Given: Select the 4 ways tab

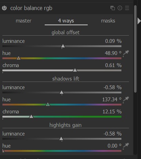Looking at the screenshot, I should [x=66, y=21].
